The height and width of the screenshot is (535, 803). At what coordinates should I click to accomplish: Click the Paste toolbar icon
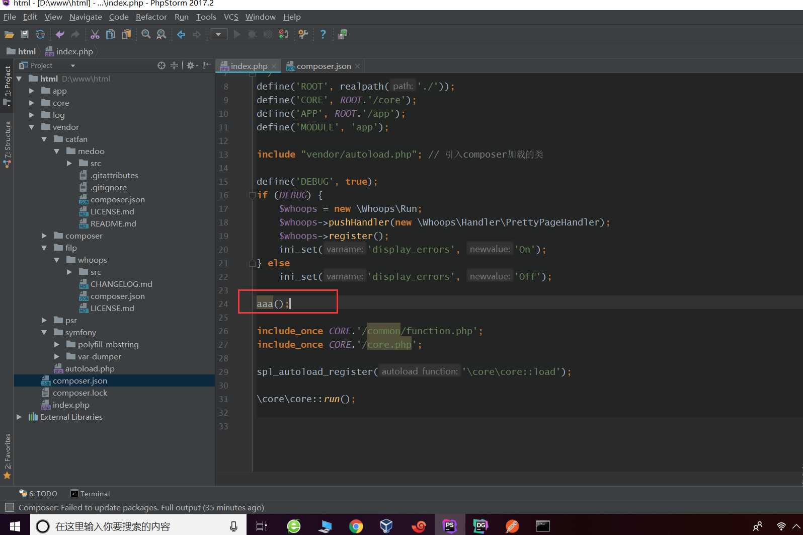point(126,34)
